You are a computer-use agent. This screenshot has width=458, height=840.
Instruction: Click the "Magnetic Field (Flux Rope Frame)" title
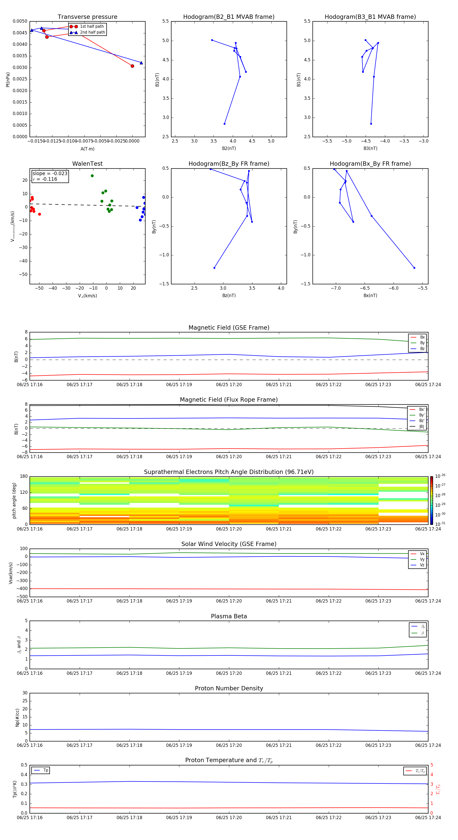click(x=229, y=400)
